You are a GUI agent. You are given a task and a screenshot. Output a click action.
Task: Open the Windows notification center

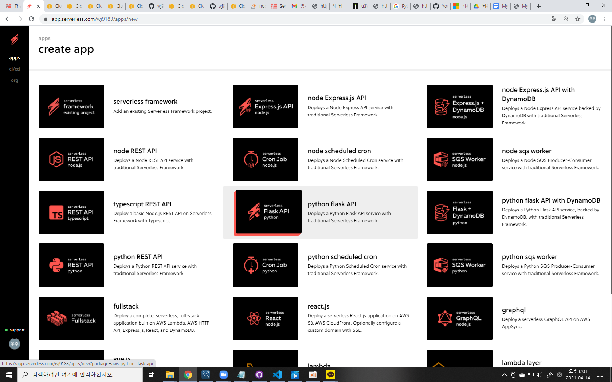600,375
